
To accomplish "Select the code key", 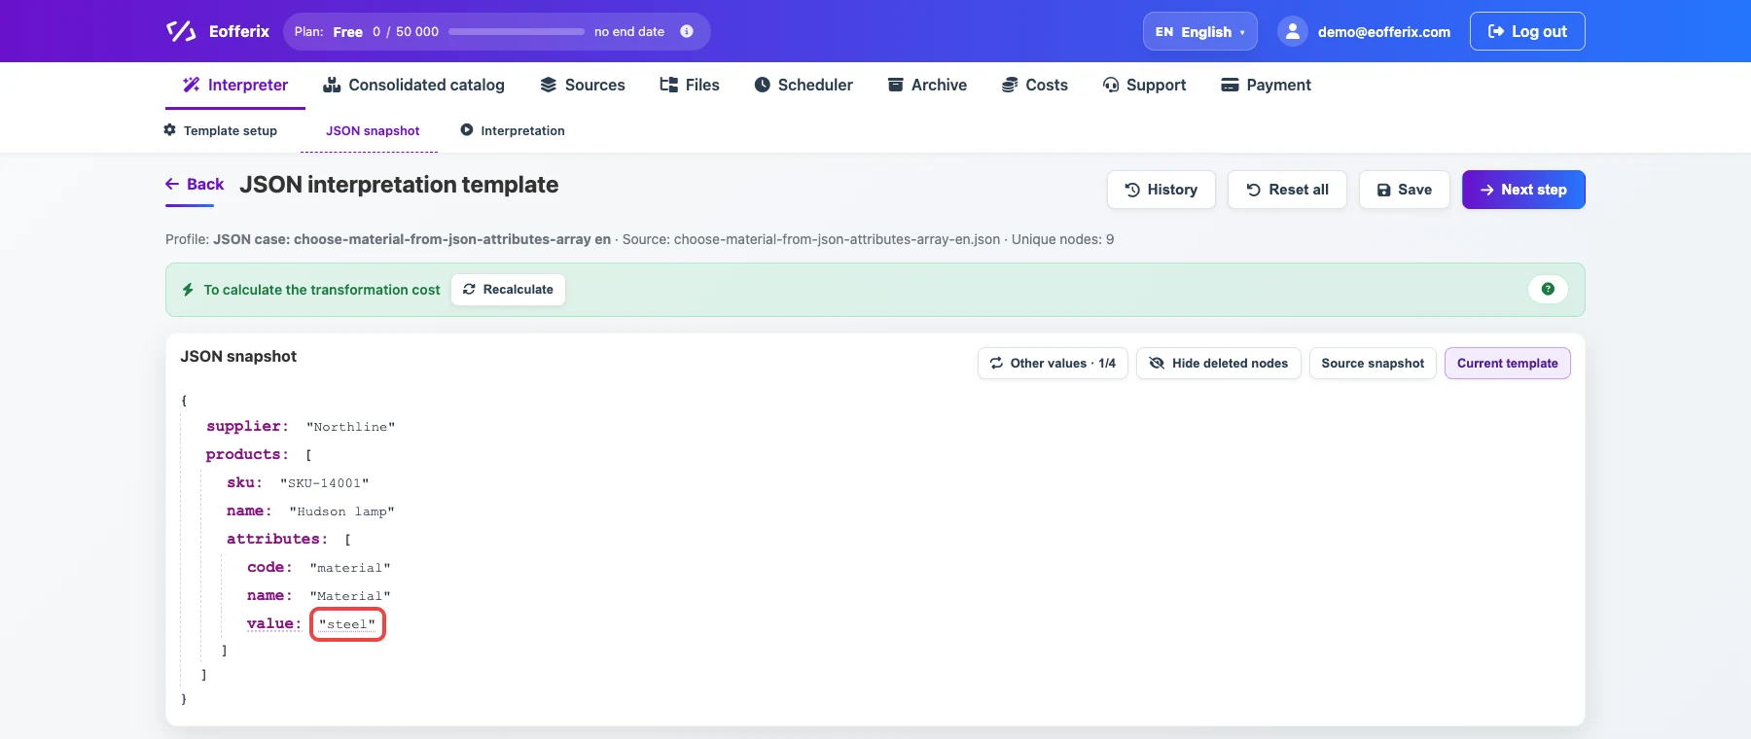I will coord(269,567).
